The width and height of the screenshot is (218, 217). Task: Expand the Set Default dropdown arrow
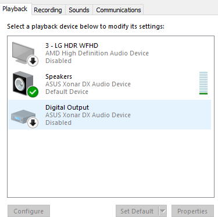163,211
